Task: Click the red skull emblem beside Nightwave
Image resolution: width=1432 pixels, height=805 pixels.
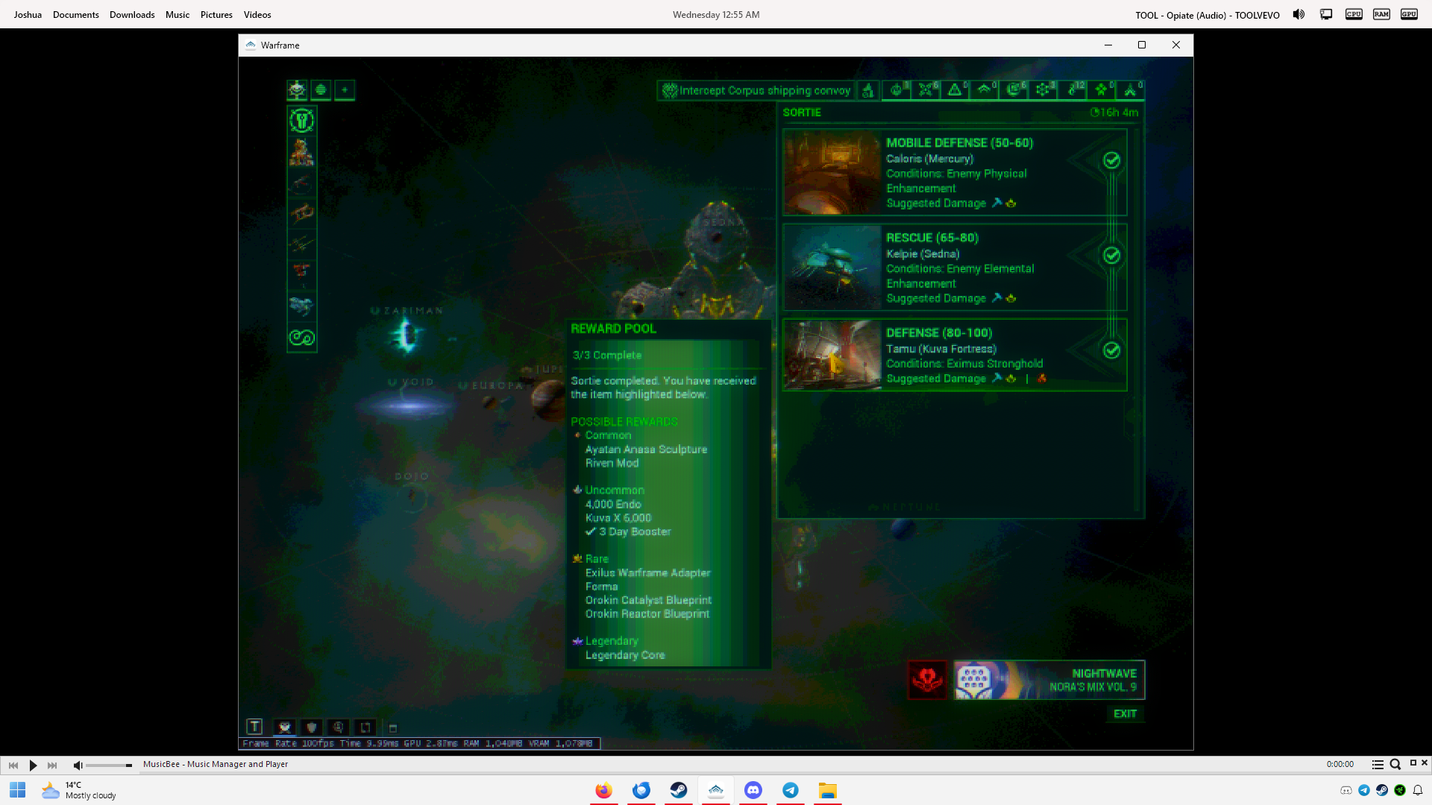Action: (927, 680)
